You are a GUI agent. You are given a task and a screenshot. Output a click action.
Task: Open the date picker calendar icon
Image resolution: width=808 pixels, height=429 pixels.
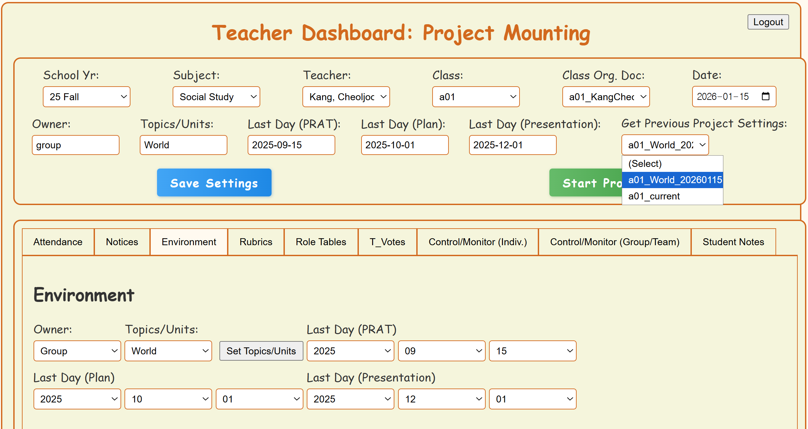[766, 97]
